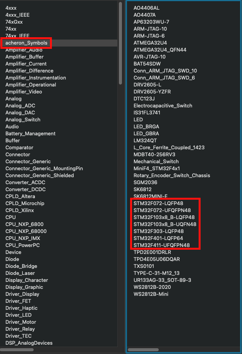Open the Diode_Laser library
Screen dimensions: 242x354
click(x=20, y=273)
